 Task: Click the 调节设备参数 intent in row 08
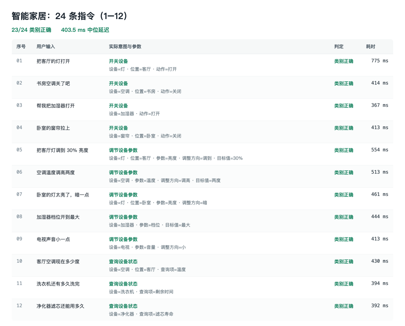click(x=123, y=217)
